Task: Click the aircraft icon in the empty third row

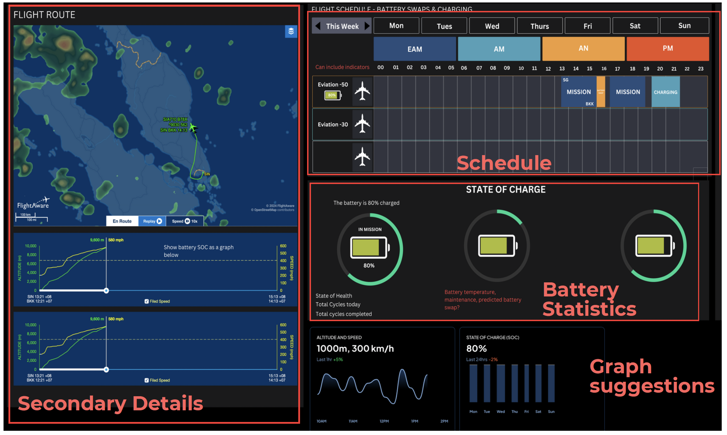Action: coord(362,157)
